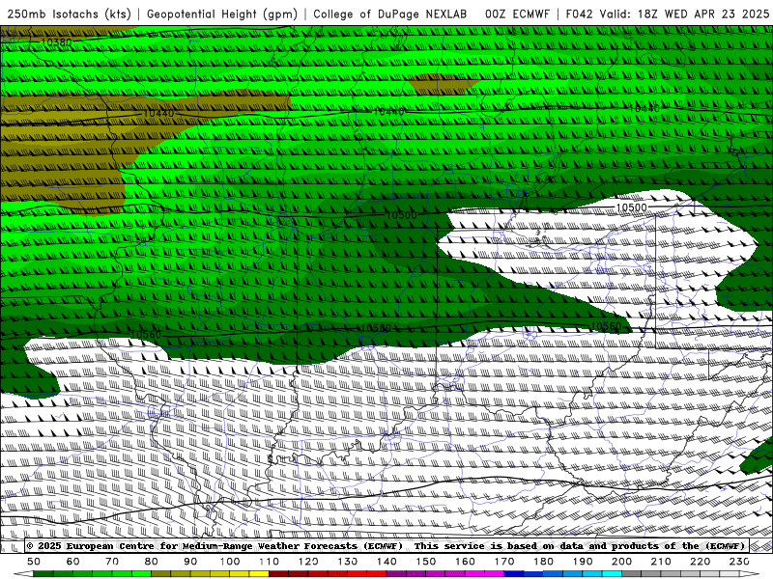Click the "College of DuPage NEXLAB" header text
This screenshot has width=773, height=579.
(x=389, y=14)
